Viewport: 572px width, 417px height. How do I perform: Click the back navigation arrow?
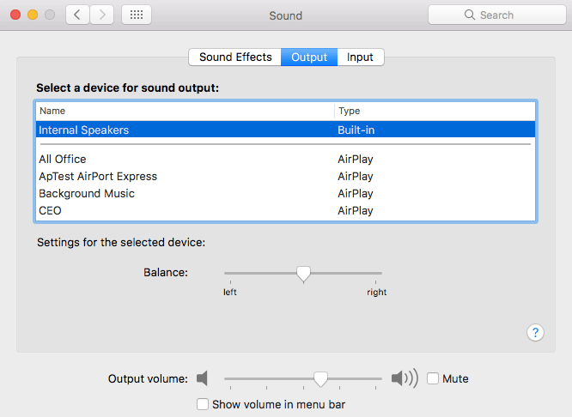tap(78, 15)
